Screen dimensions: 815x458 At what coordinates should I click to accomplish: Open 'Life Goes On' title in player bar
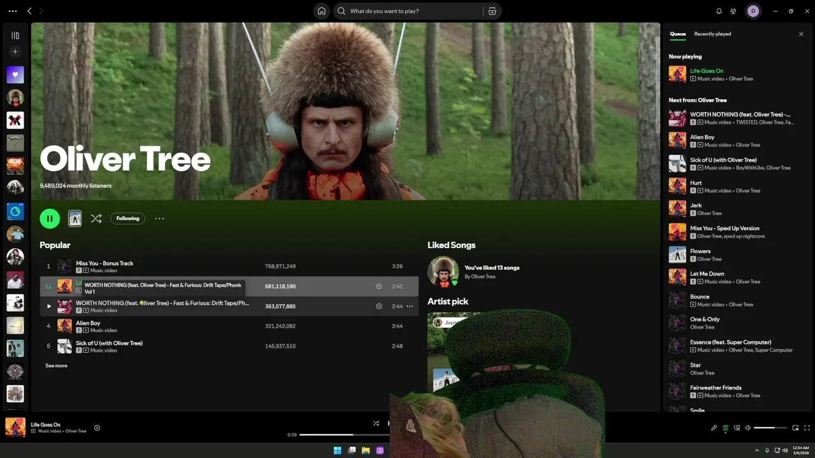(46, 424)
